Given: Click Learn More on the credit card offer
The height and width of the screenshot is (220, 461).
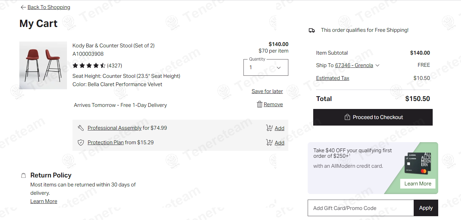Looking at the screenshot, I should click(417, 184).
